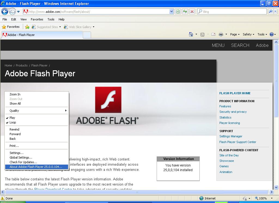This screenshot has height=203, width=279.
Task: Click the Home icon in command bar
Action: (x=191, y=34)
